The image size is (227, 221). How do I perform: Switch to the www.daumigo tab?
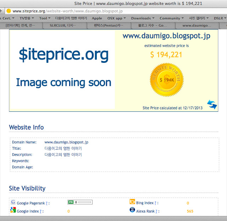197,26
